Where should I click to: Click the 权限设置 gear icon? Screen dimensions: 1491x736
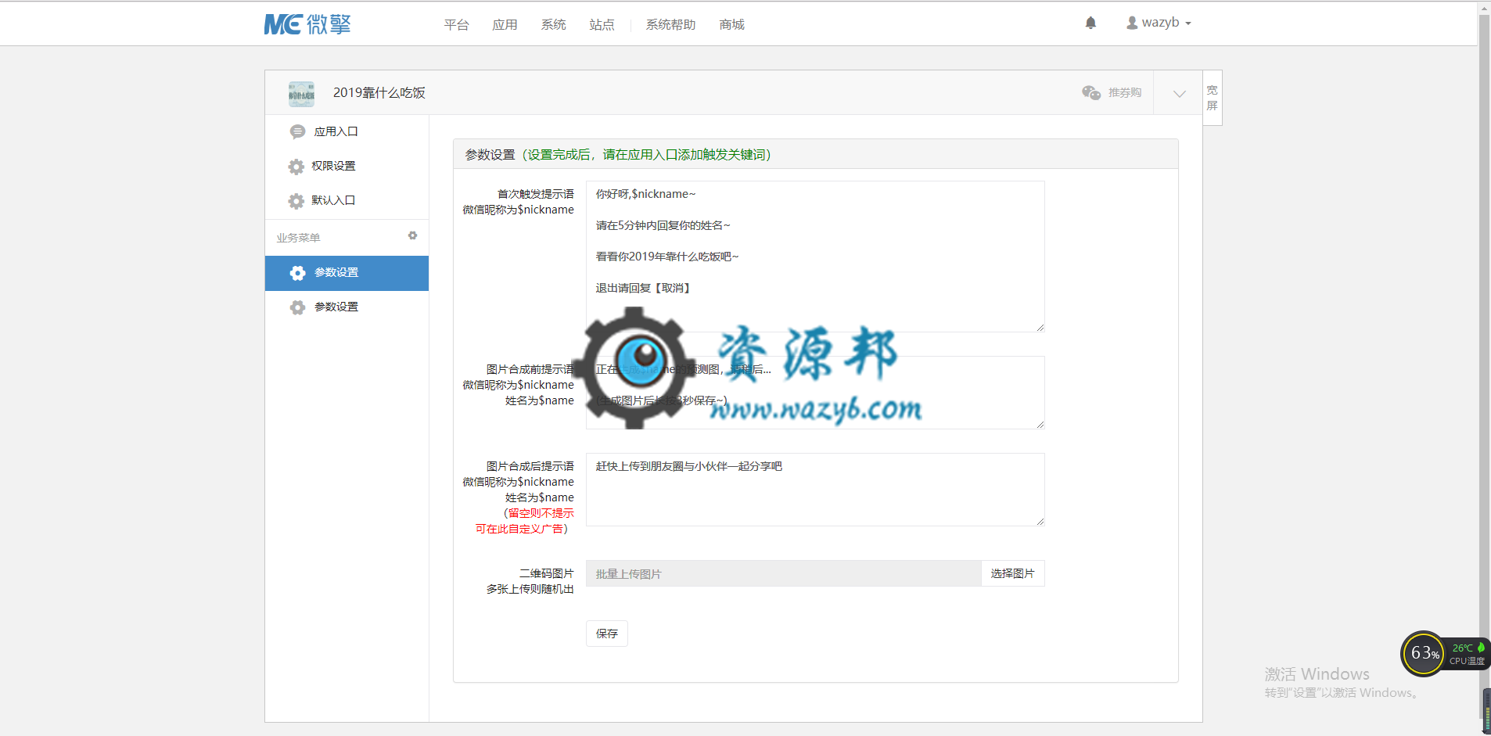click(296, 167)
